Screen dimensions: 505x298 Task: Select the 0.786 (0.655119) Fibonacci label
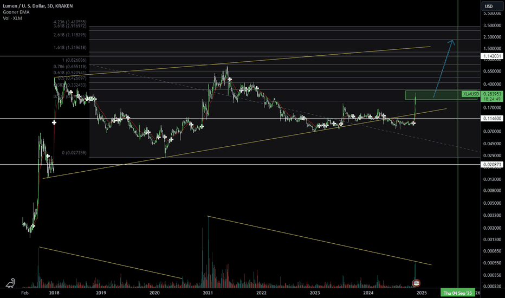coord(70,66)
